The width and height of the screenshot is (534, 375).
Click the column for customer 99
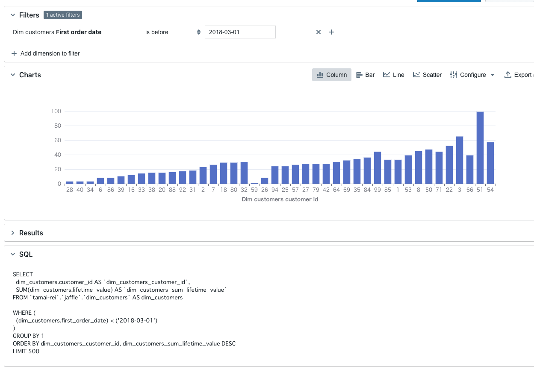tap(378, 167)
